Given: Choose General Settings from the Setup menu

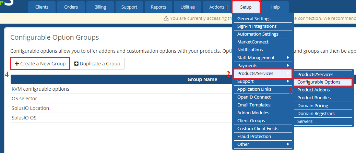Looking at the screenshot, I should click(254, 18).
